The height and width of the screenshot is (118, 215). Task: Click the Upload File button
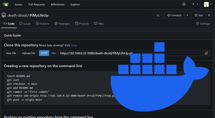coord(29,53)
